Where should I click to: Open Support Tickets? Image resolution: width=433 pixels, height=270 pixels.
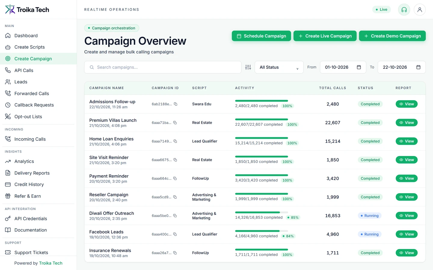(x=38, y=252)
